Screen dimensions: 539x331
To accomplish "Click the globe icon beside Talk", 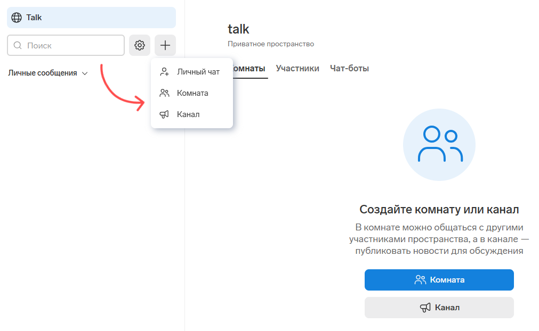I will [x=17, y=18].
